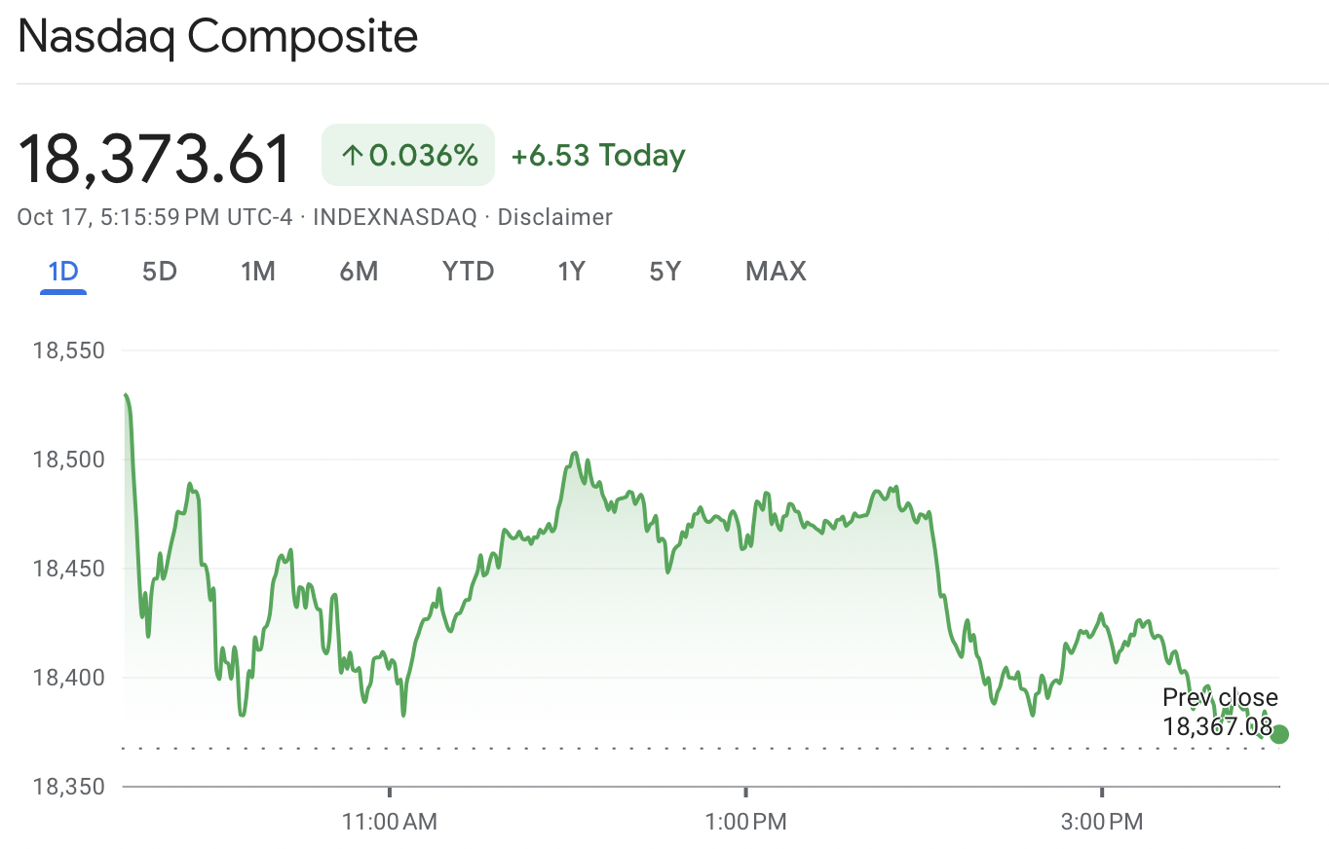
Task: Select the 1Y chart range
Action: pyautogui.click(x=572, y=271)
